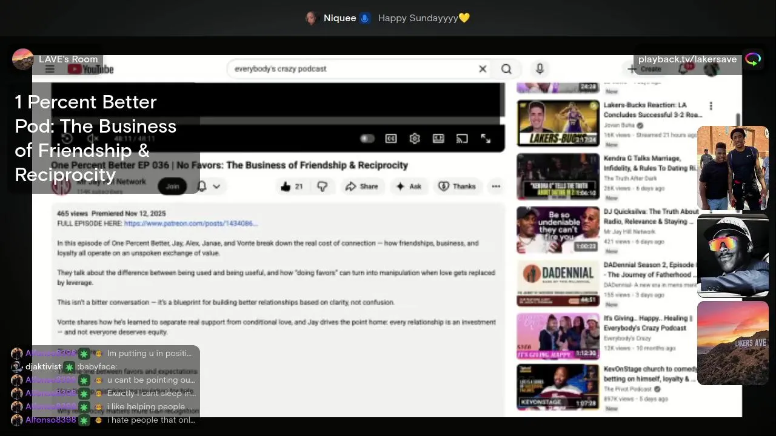Image resolution: width=776 pixels, height=436 pixels.
Task: Start voice search with microphone icon
Action: [540, 69]
